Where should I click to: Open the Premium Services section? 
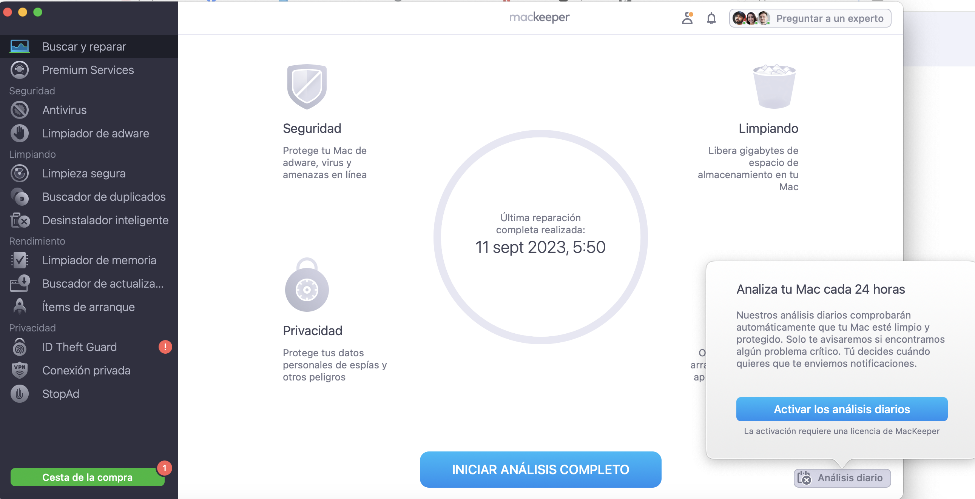pyautogui.click(x=88, y=69)
